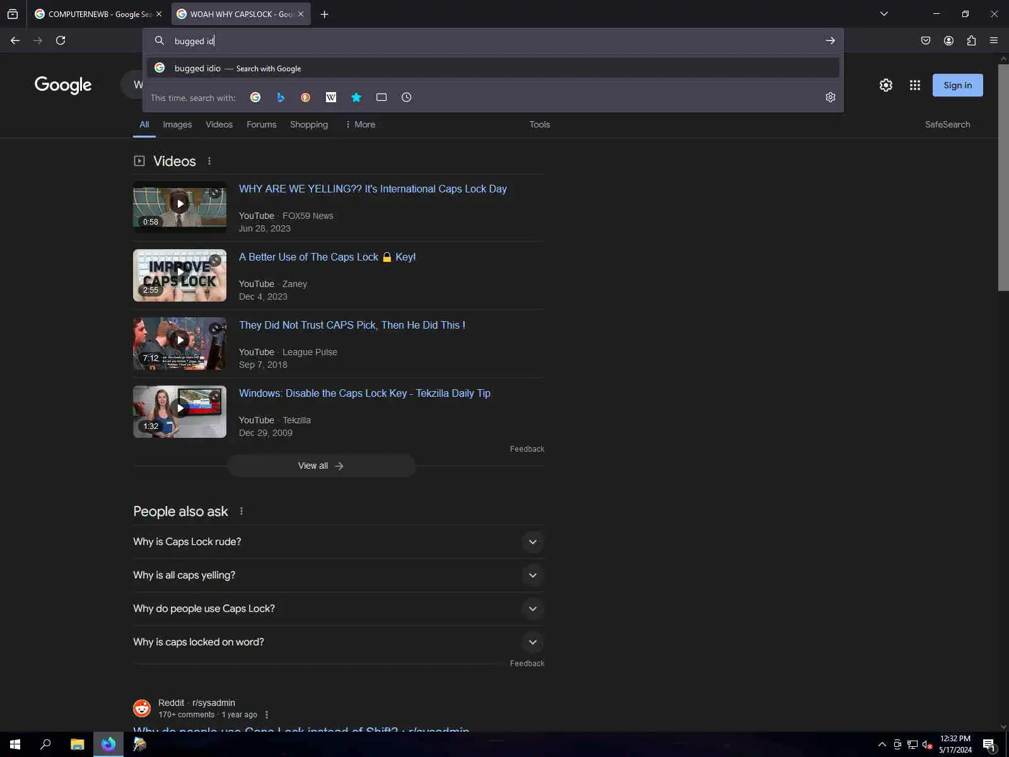Go back to the previous page
Viewport: 1009px width, 757px height.
[15, 40]
